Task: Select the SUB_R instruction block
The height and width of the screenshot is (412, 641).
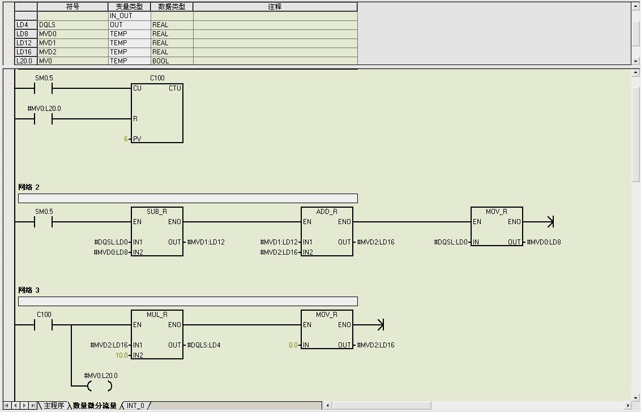Action: 157,231
